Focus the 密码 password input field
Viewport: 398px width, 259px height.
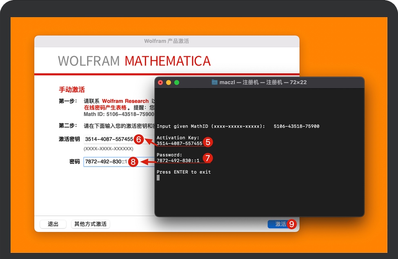[119, 161]
